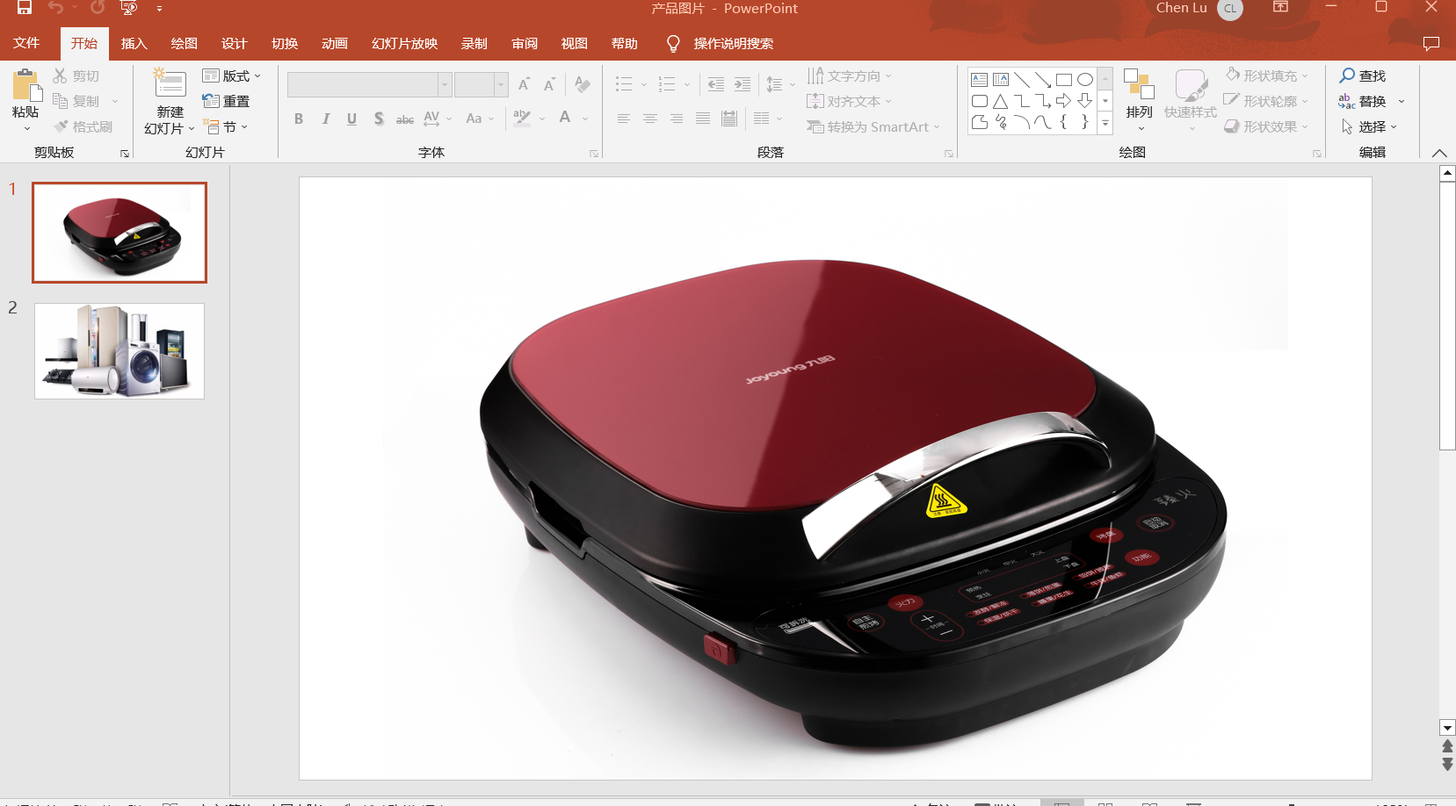Open the font name dropdown arrow

point(445,84)
